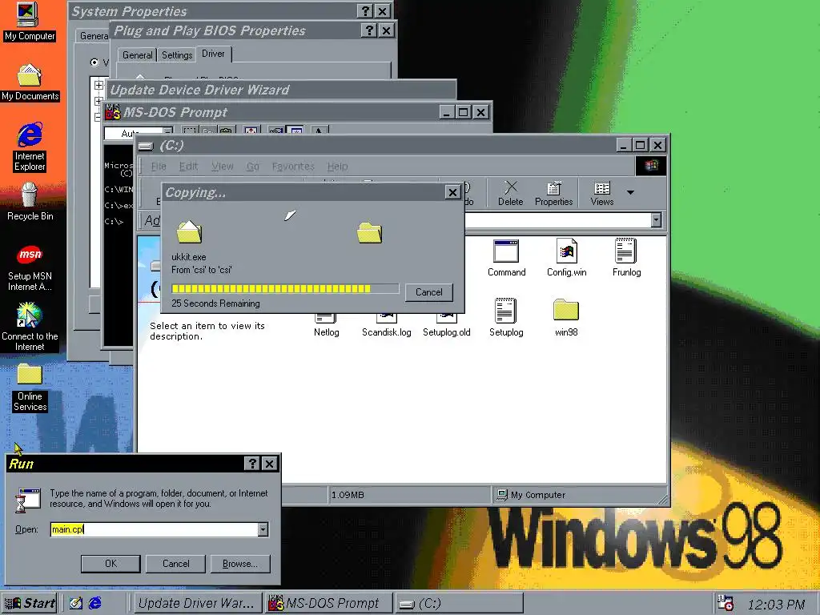Launch Internet Explorer from the quick launch bar
820x615 pixels.
pos(95,603)
